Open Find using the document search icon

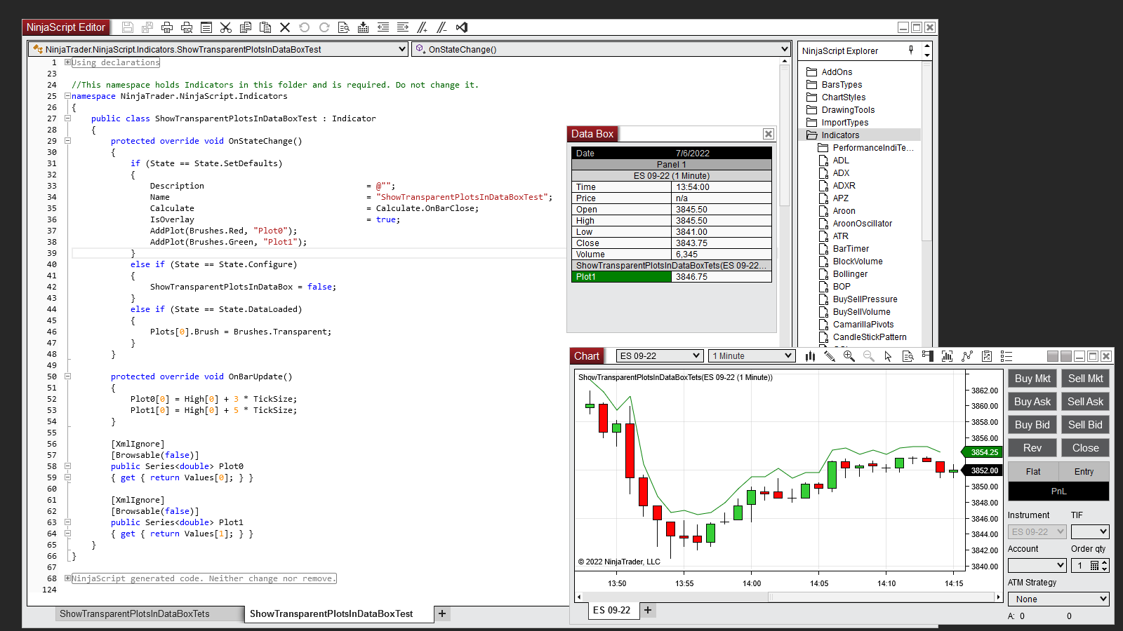click(344, 27)
